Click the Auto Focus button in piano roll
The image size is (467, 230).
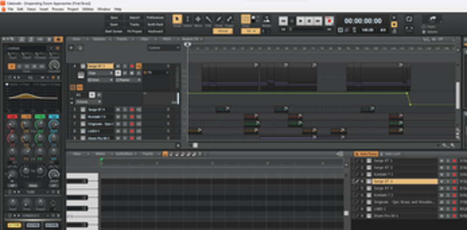click(366, 154)
